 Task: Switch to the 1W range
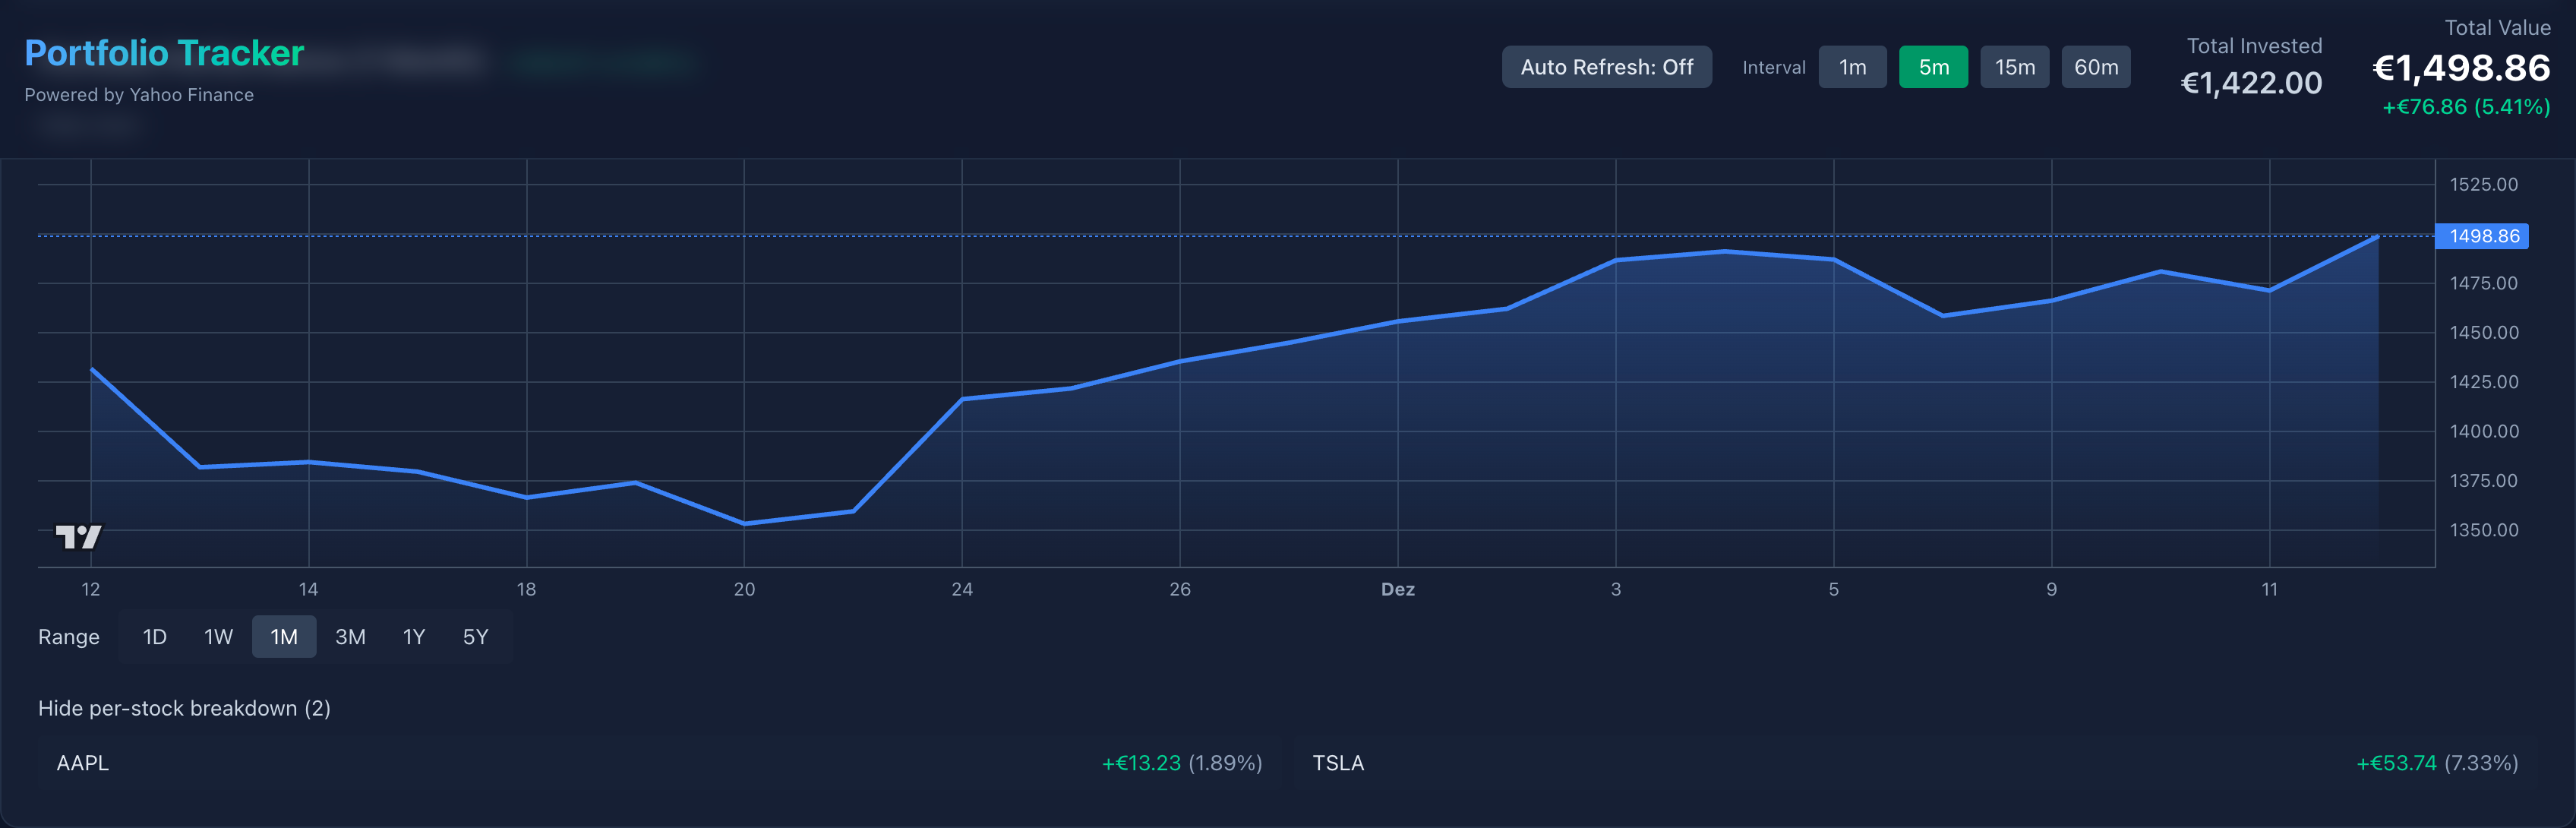[218, 636]
